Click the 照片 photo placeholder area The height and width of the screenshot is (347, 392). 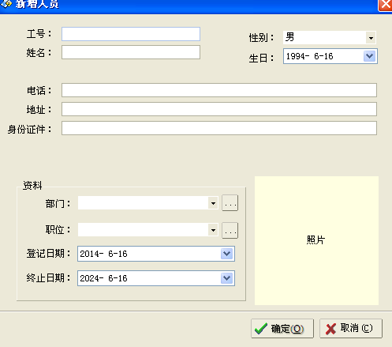pos(316,240)
